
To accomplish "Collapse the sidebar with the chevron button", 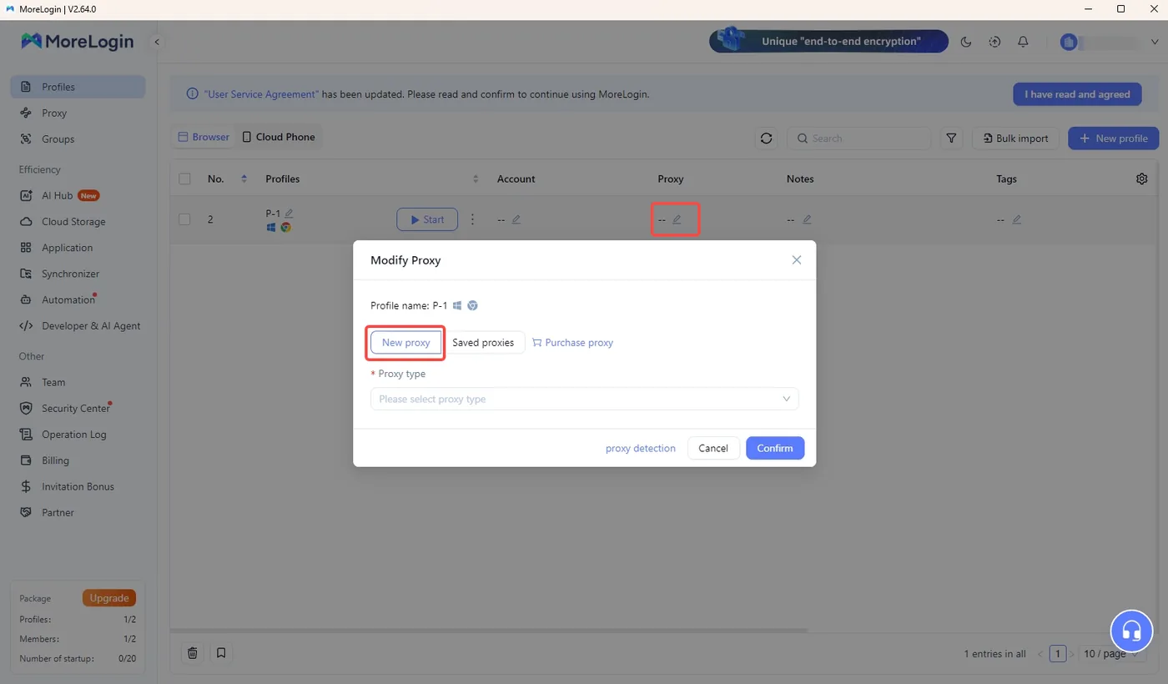I will 156,42.
